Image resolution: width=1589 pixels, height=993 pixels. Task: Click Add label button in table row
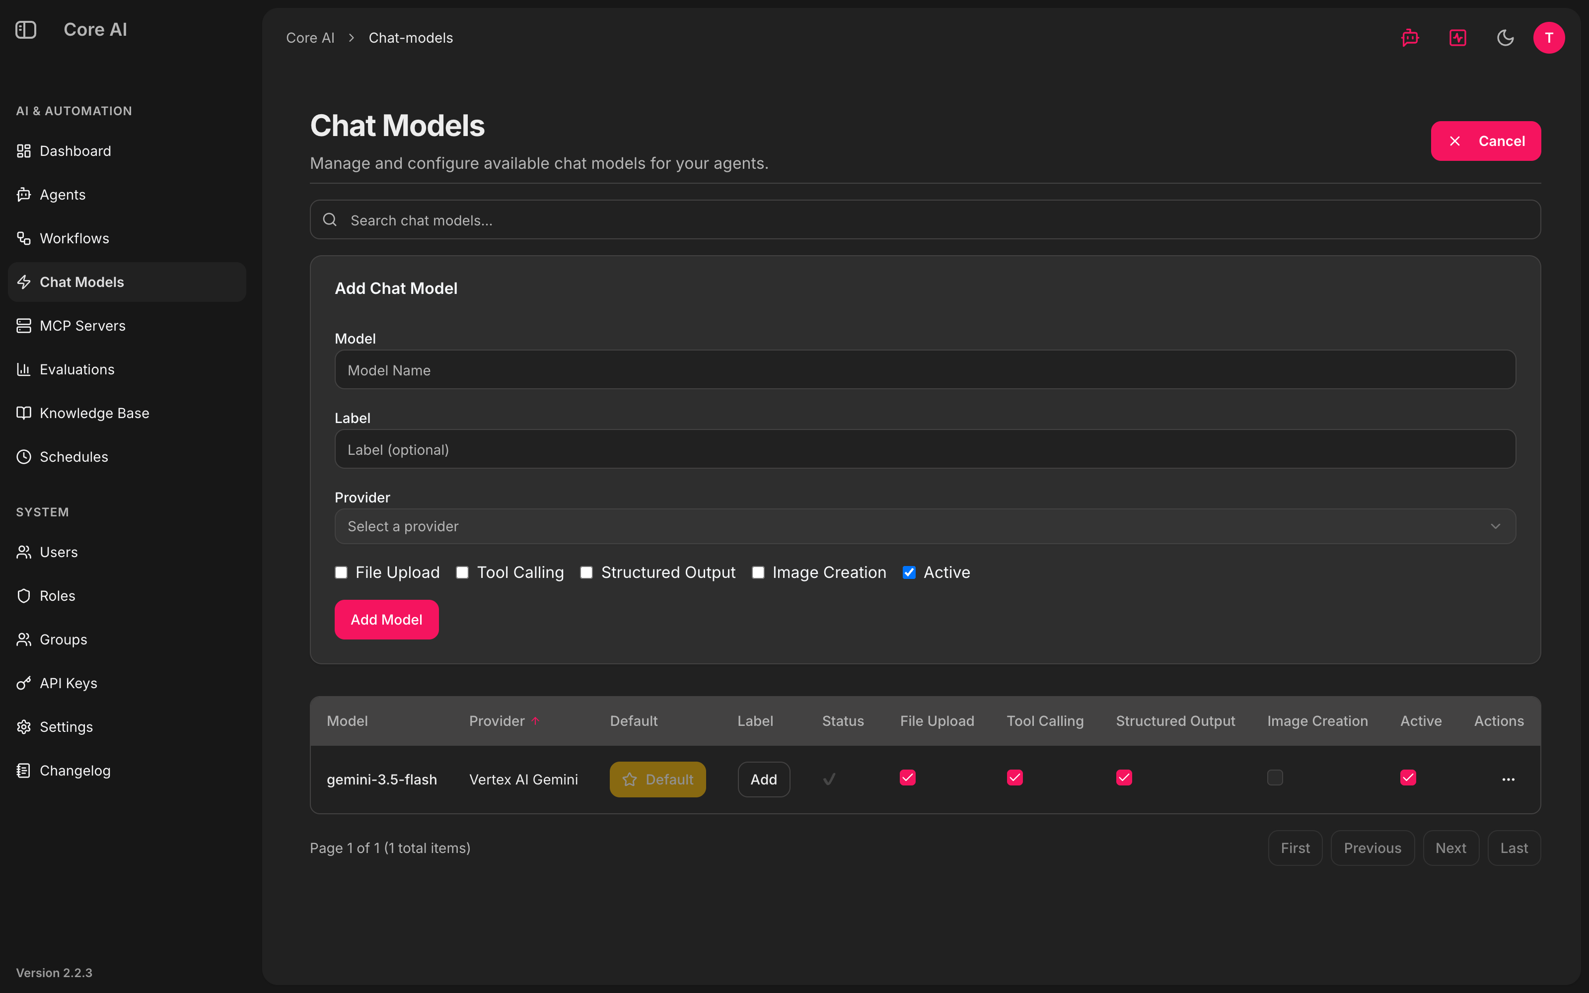point(764,779)
